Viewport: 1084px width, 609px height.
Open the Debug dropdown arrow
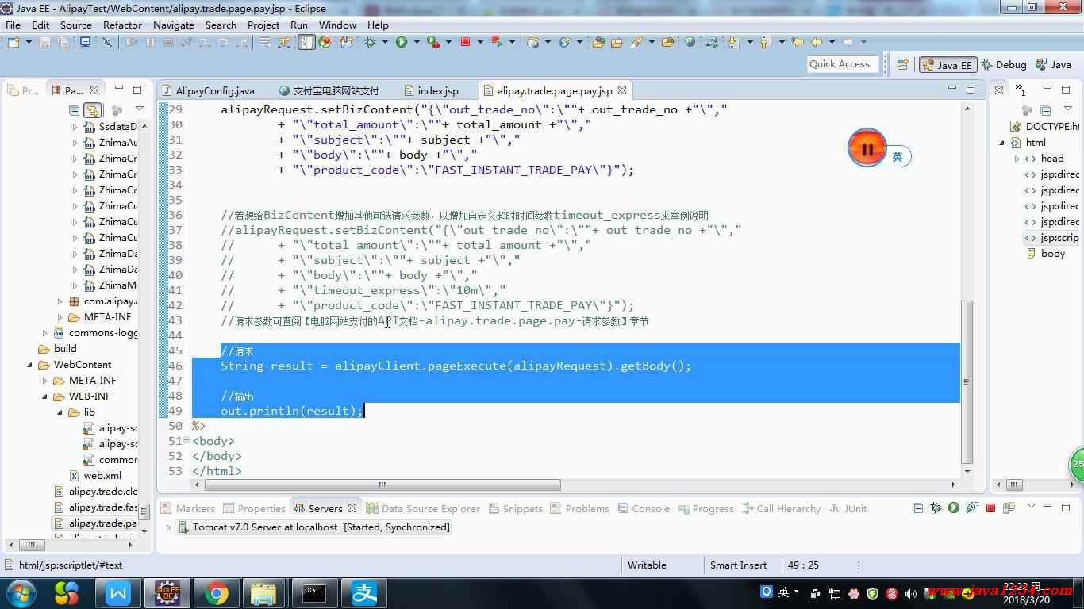(x=385, y=42)
